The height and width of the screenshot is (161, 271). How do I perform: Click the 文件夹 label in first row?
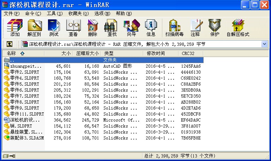(x=110, y=60)
